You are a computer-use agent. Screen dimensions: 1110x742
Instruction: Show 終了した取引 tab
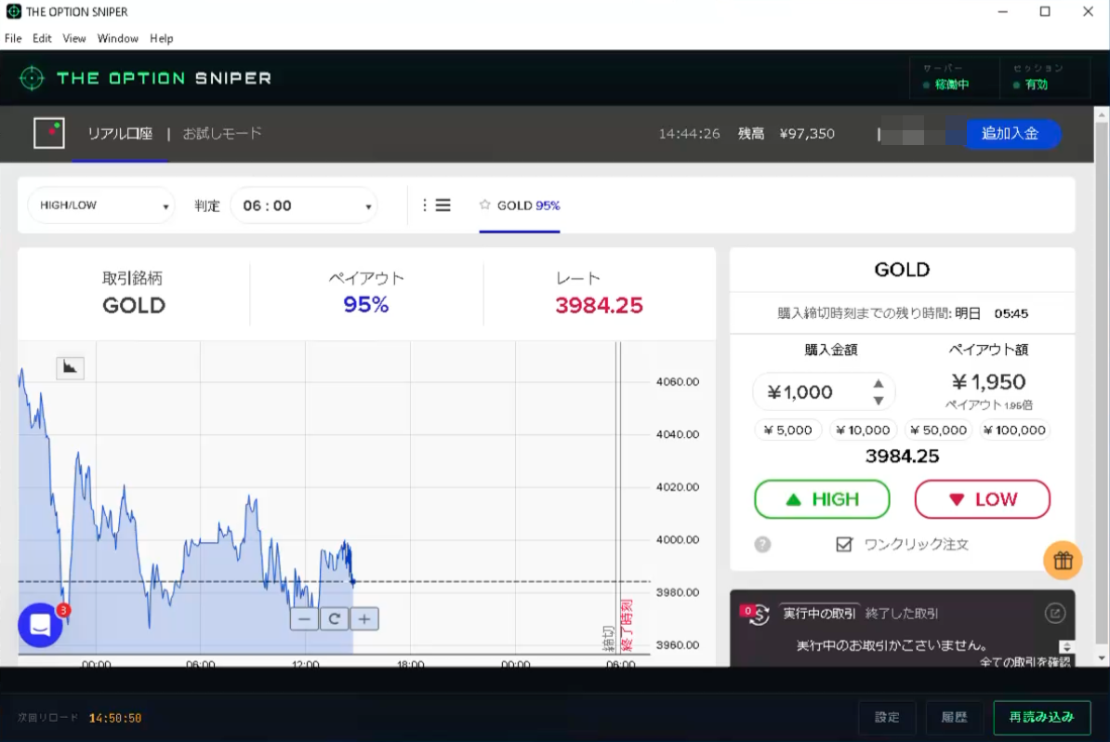pos(901,613)
